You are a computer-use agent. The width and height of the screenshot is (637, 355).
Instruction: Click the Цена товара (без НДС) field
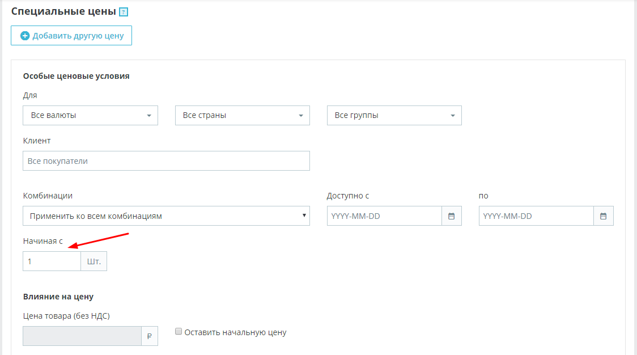tap(82, 336)
